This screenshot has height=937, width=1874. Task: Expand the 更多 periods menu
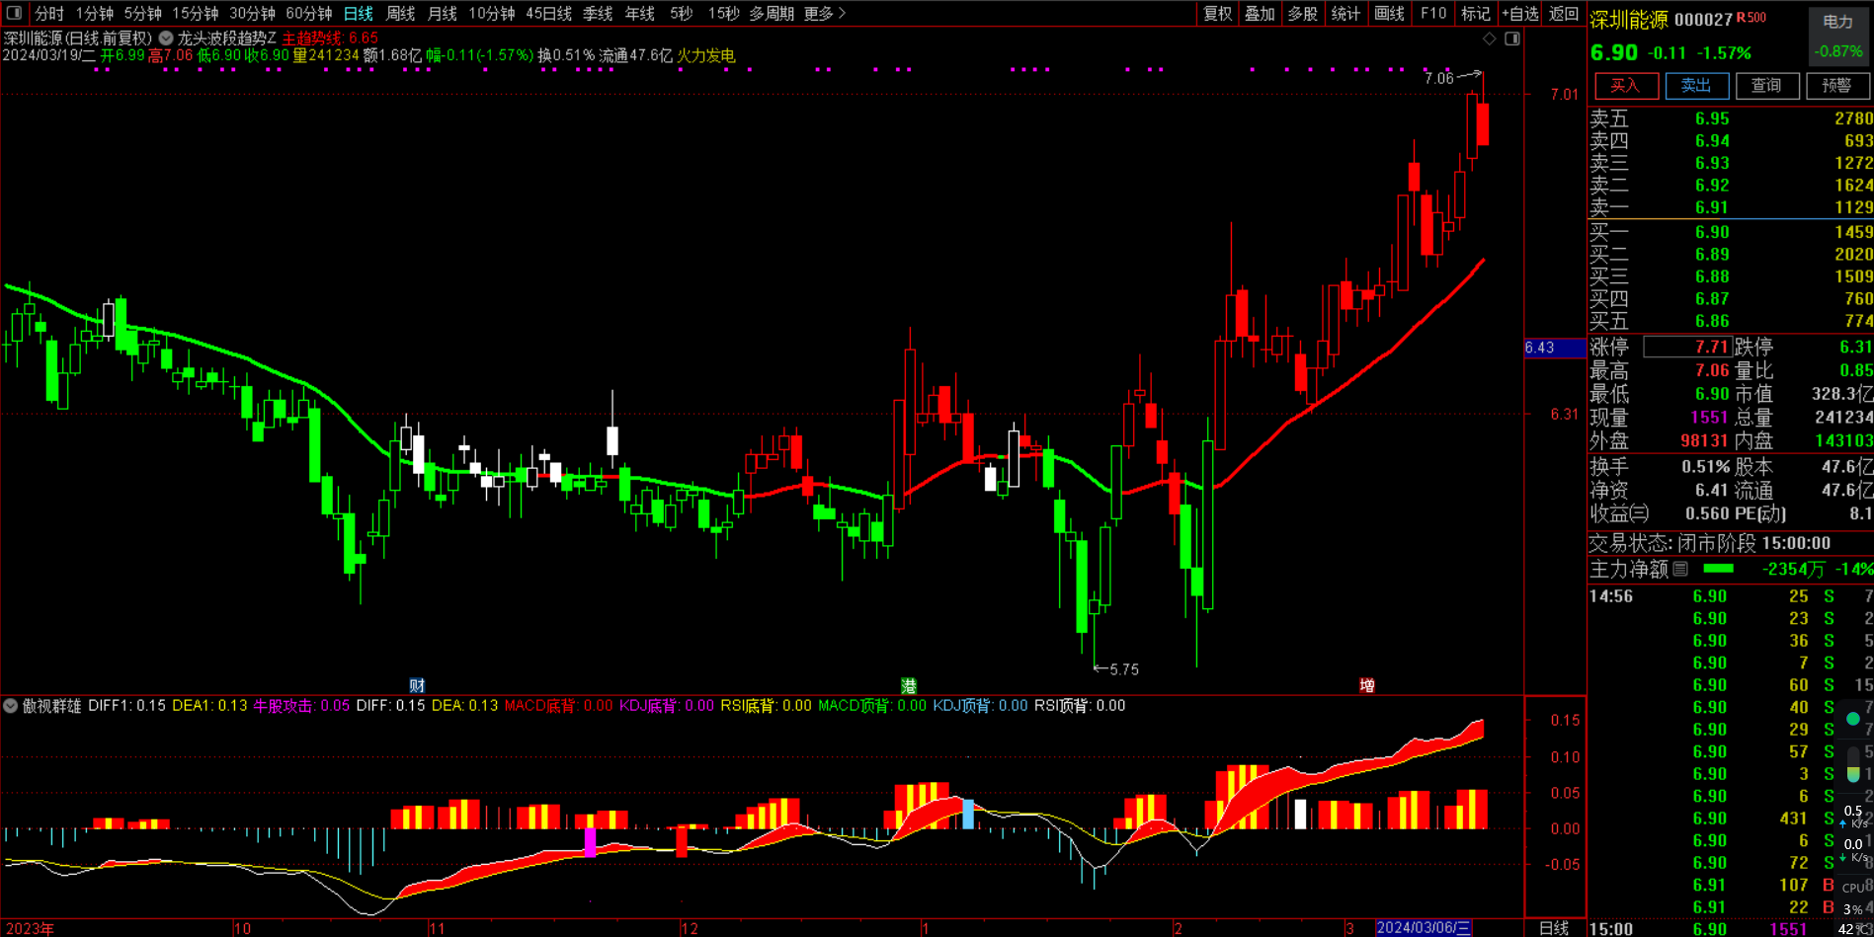coord(825,13)
